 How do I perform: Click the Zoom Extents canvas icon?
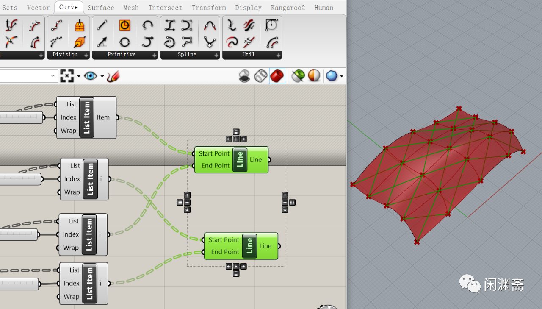pos(67,76)
